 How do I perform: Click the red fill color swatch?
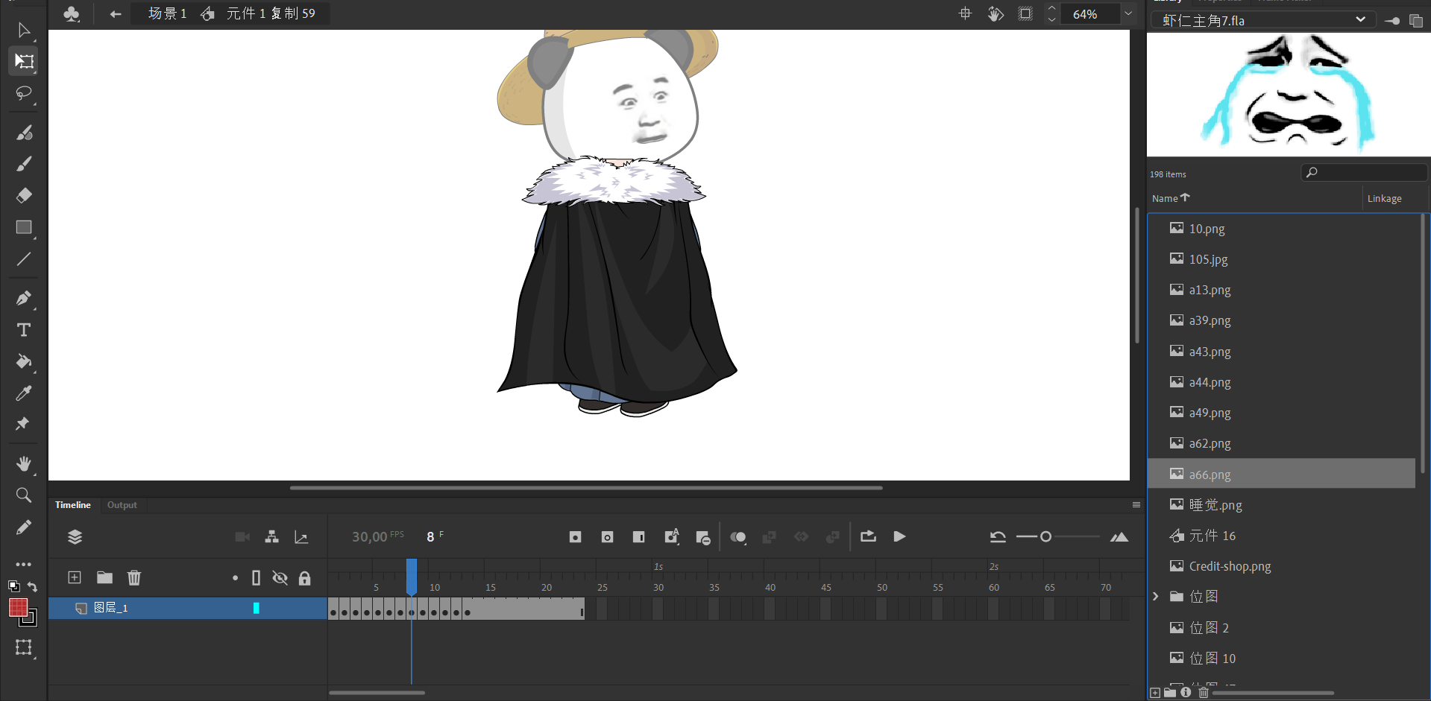18,608
